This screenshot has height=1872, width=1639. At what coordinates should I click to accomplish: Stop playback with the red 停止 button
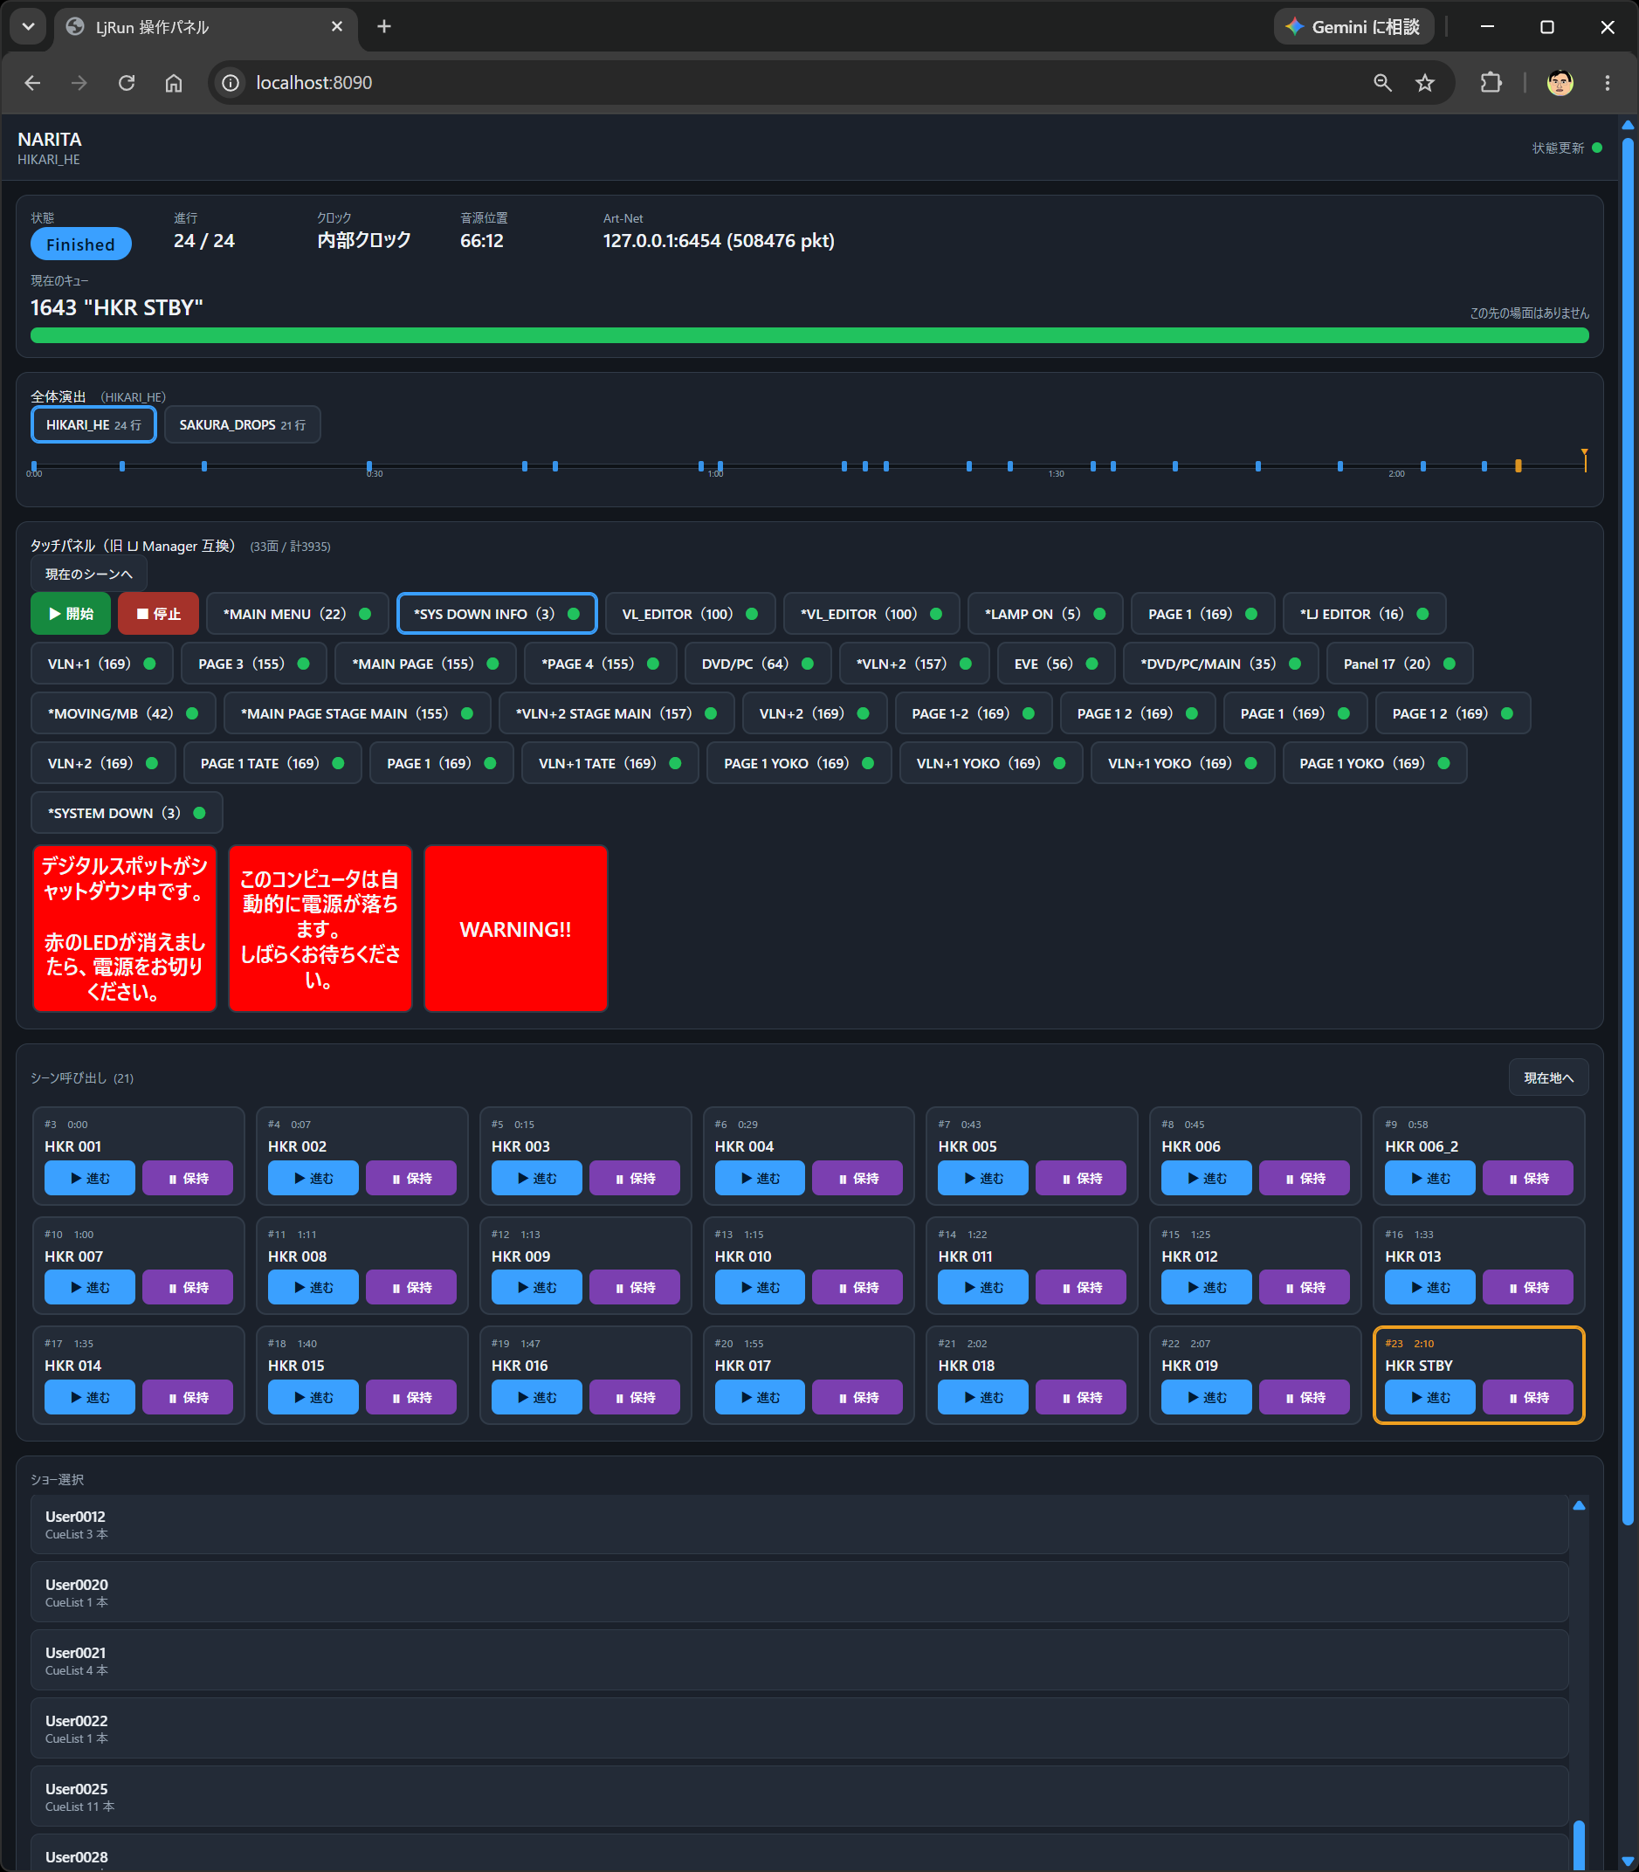(158, 614)
